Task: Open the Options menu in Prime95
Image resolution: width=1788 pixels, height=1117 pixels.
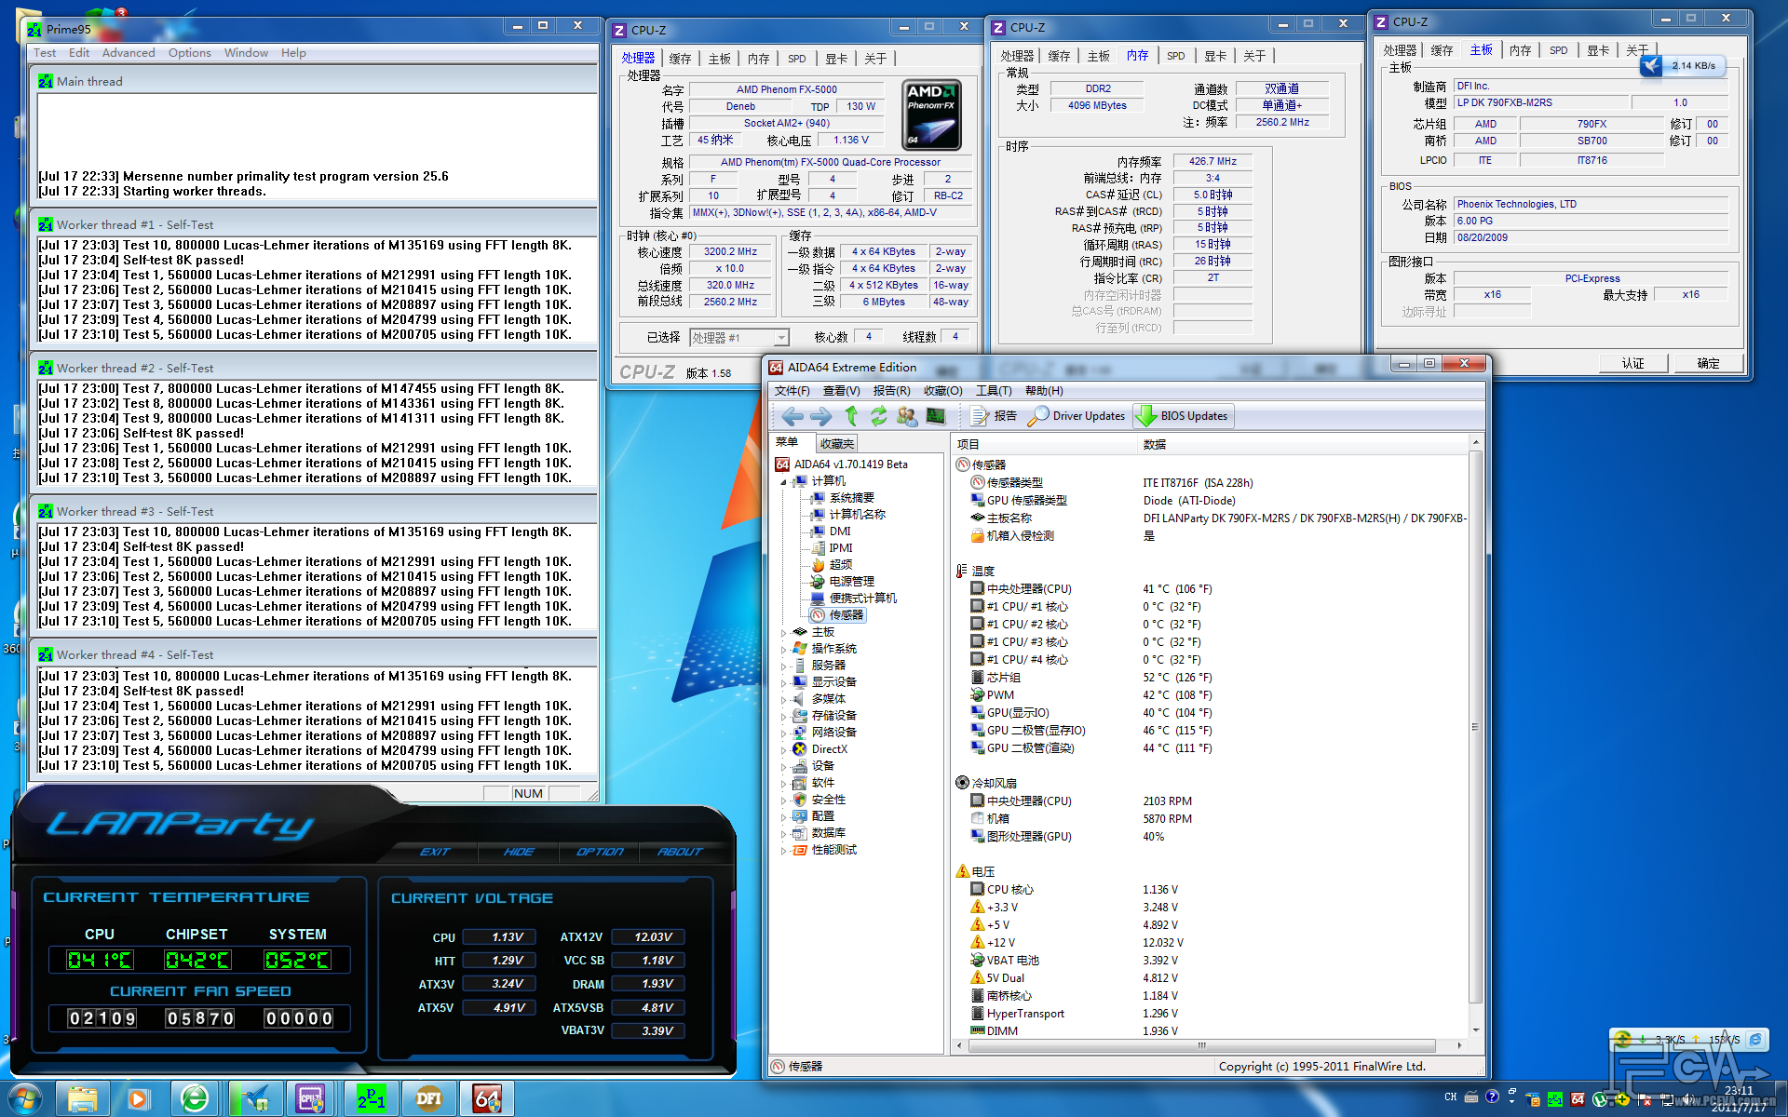Action: [190, 53]
